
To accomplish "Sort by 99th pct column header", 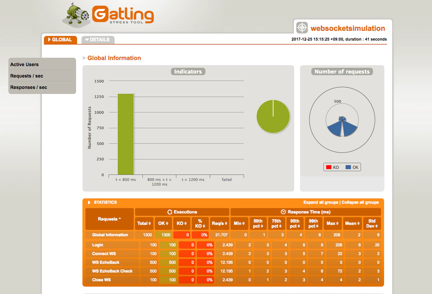I will (x=313, y=224).
